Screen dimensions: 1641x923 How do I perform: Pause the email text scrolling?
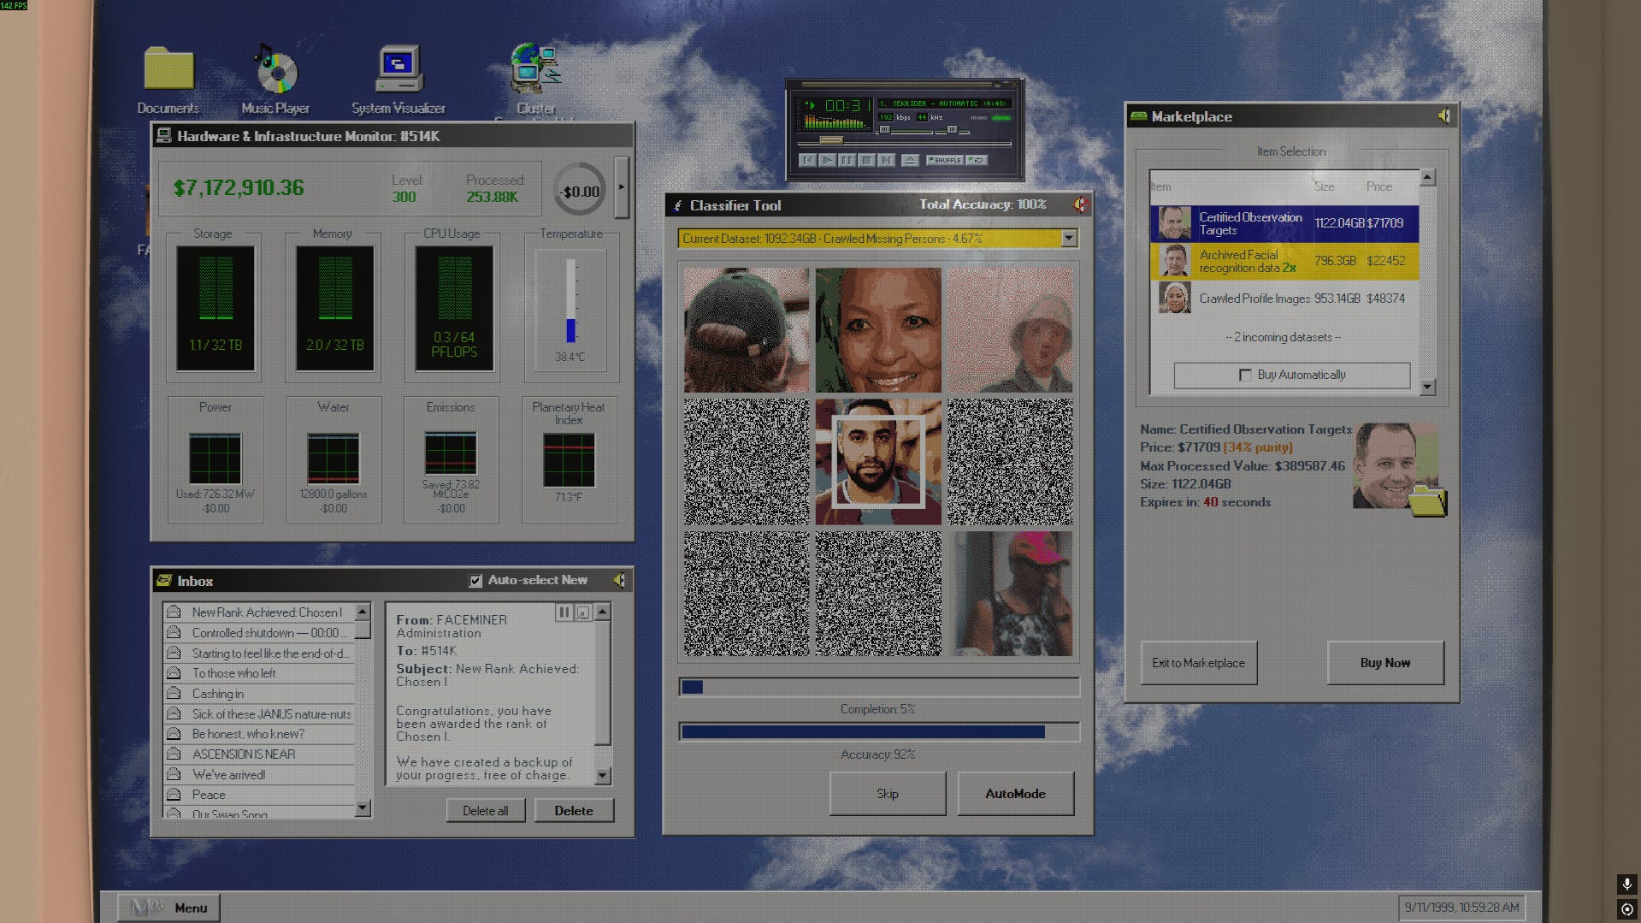[564, 612]
